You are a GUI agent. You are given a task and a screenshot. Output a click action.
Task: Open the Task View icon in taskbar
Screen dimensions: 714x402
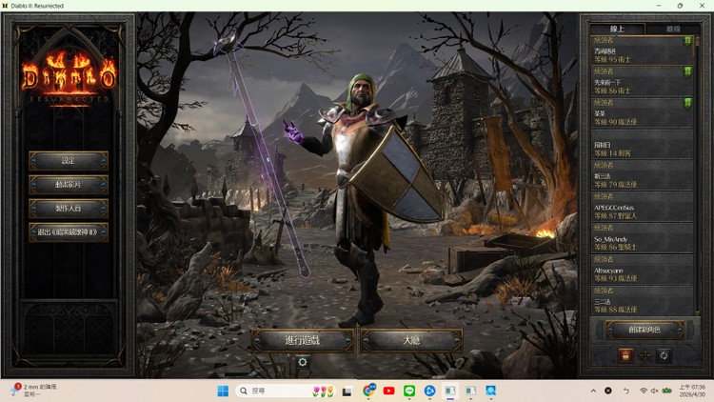[347, 391]
